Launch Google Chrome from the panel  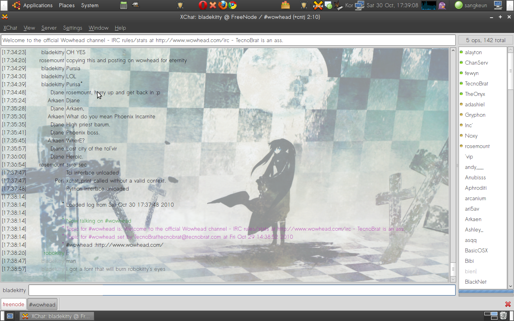click(x=232, y=5)
